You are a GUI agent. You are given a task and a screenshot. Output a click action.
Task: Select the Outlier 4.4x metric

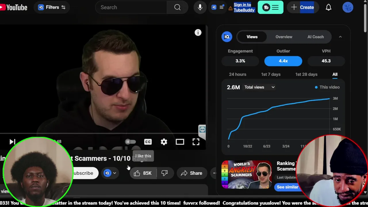tap(283, 61)
